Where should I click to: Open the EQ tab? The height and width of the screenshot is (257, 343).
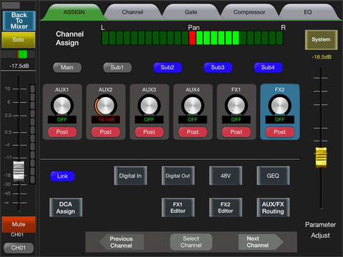click(308, 12)
